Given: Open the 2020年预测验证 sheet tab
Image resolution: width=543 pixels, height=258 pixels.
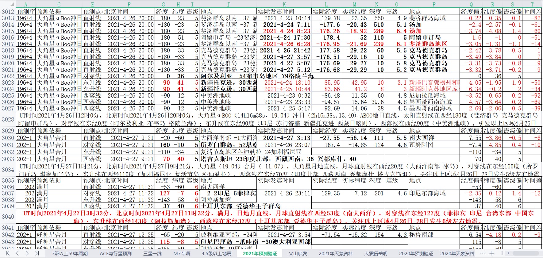Looking at the screenshot, I should [x=416, y=253].
